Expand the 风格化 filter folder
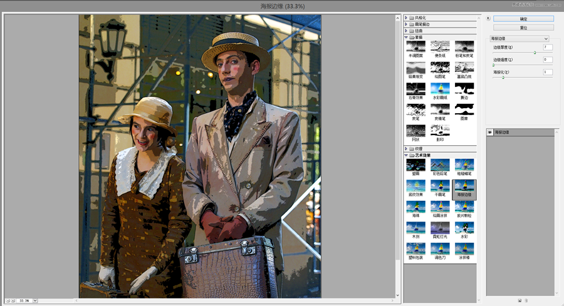564x306 pixels. click(x=407, y=18)
